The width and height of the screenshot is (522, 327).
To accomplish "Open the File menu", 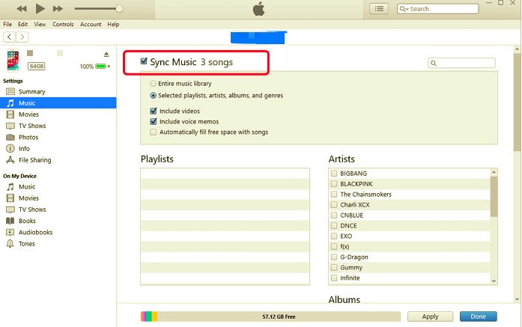I will click(7, 24).
